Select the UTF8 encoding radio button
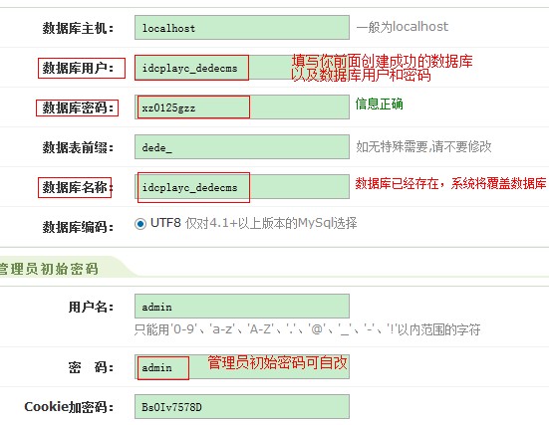This screenshot has width=549, height=425. [x=140, y=224]
